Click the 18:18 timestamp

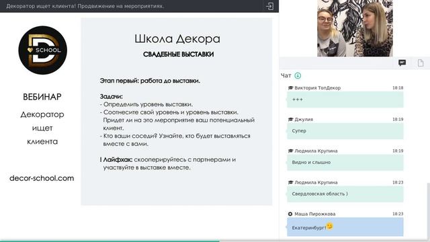(x=398, y=88)
